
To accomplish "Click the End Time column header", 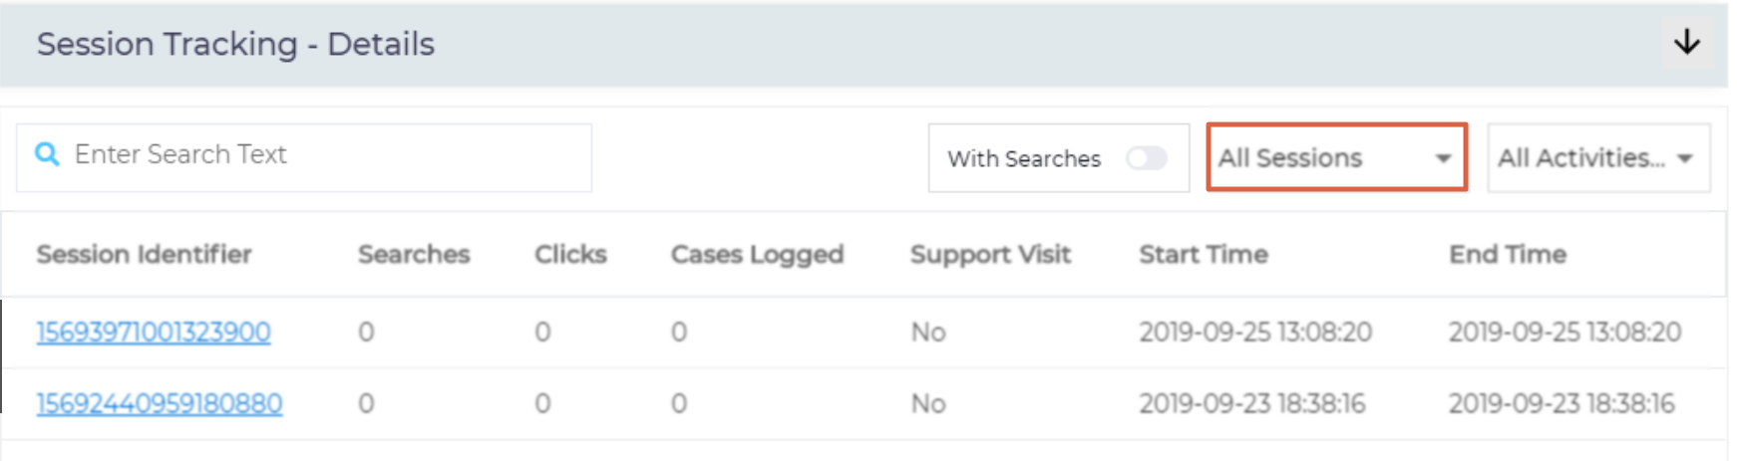I will click(1508, 254).
